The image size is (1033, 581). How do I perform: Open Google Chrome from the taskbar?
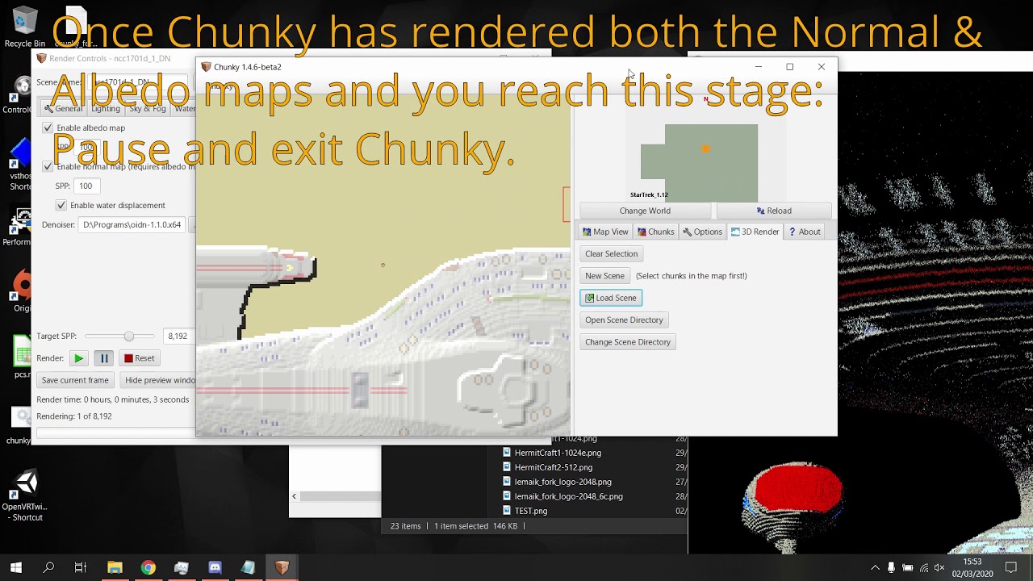(x=148, y=568)
